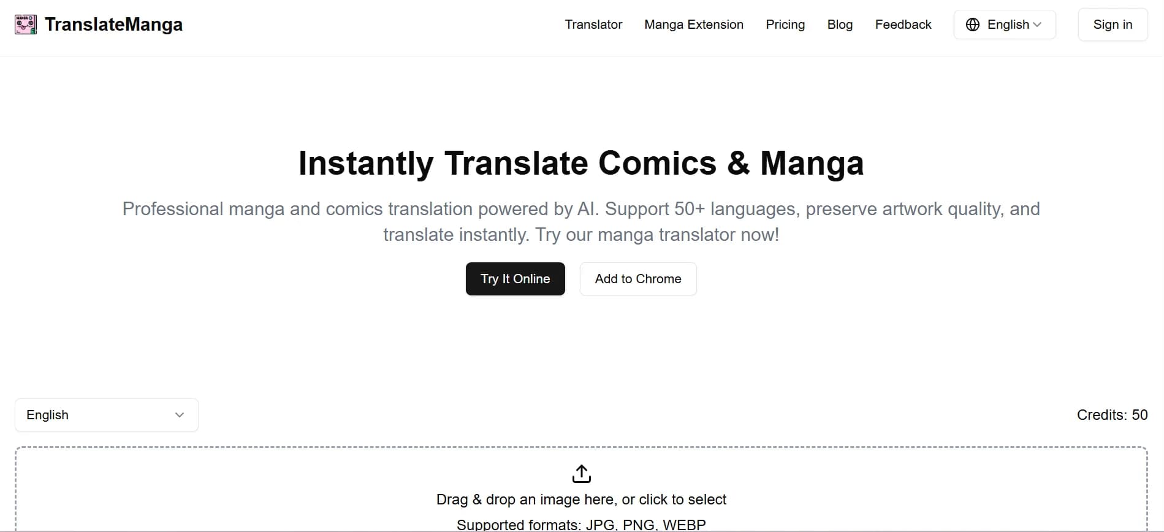
Task: Expand the English target language selector
Action: [x=105, y=415]
